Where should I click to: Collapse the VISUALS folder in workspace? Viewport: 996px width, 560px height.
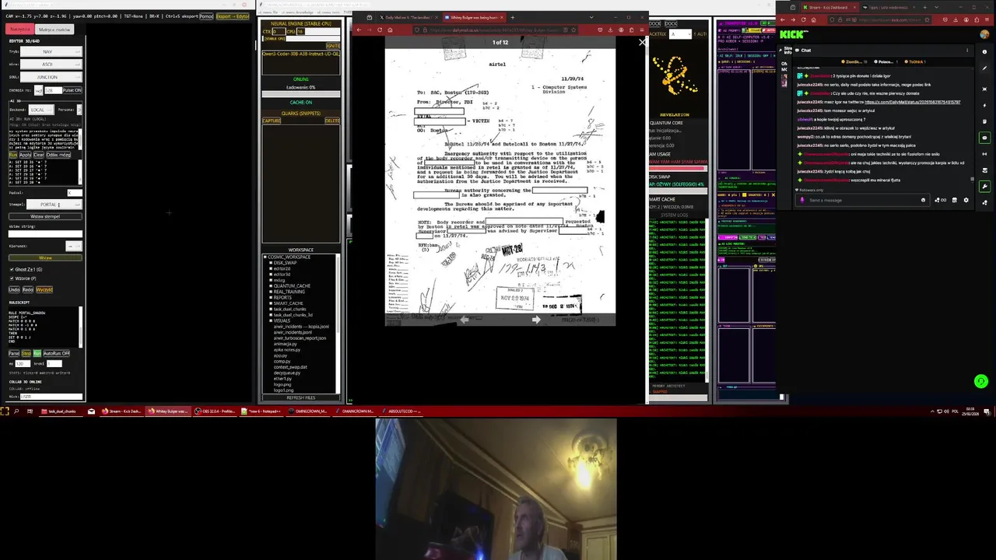(x=271, y=320)
